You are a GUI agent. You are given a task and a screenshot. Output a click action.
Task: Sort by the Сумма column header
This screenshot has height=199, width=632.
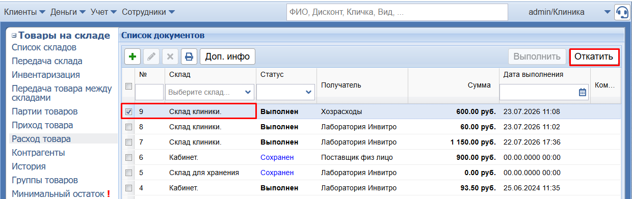click(479, 85)
